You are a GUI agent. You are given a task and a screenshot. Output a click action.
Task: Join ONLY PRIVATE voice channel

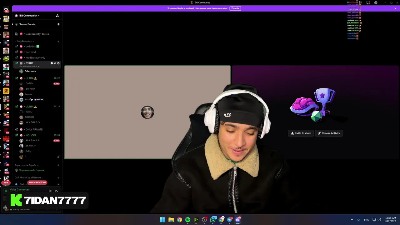[x=37, y=129]
